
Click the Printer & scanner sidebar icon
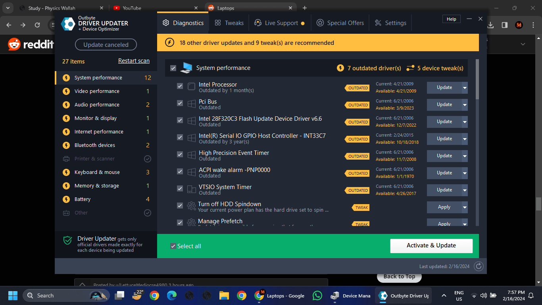(x=66, y=159)
